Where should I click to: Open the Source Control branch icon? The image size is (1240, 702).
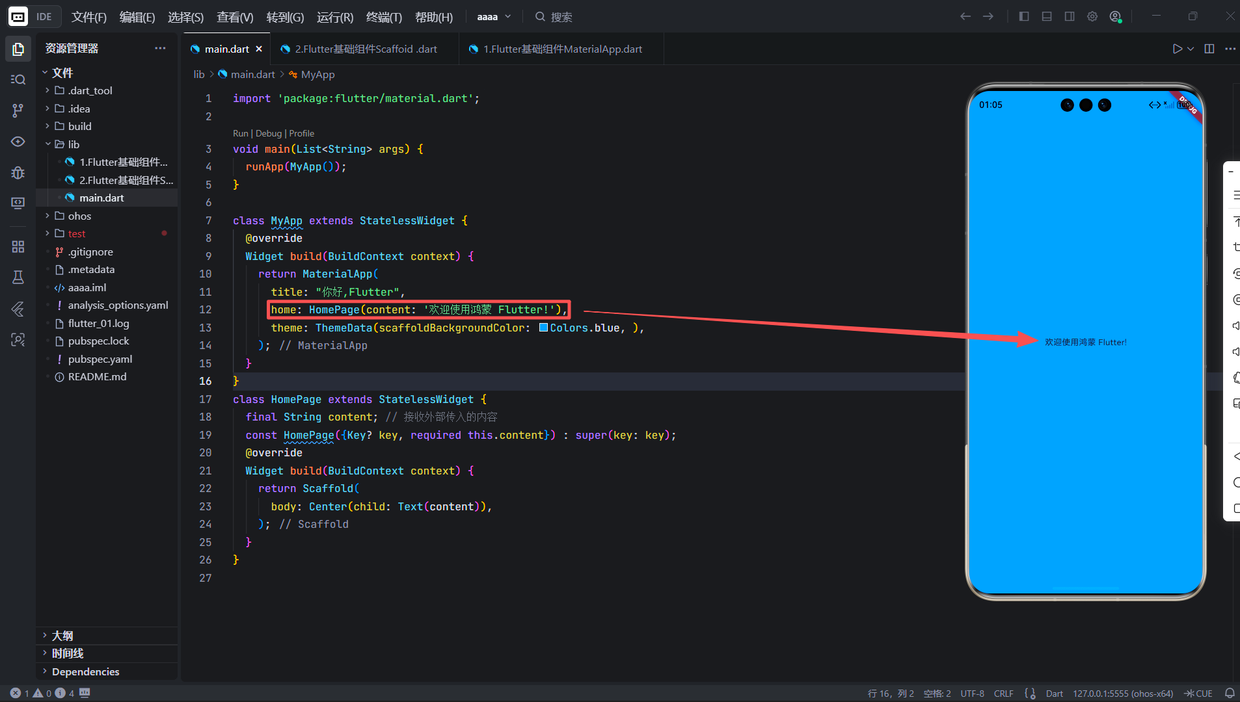click(18, 110)
